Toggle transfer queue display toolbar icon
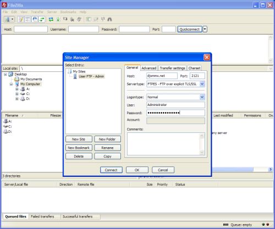Viewport: 275px width, 229px height. pos(42,19)
